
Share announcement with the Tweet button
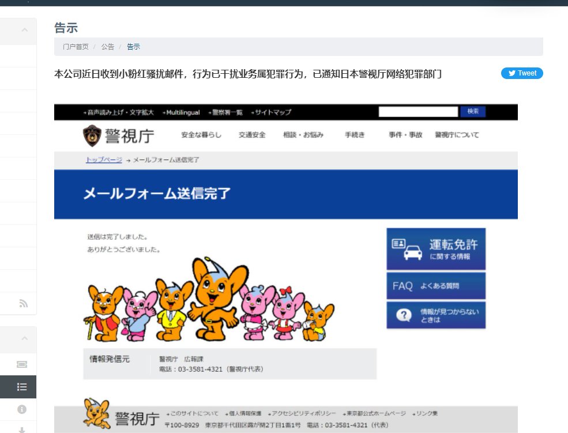point(522,73)
